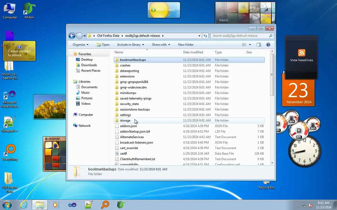Open the Computer desktop icon
This screenshot has width=337, height=210.
[x=10, y=11]
